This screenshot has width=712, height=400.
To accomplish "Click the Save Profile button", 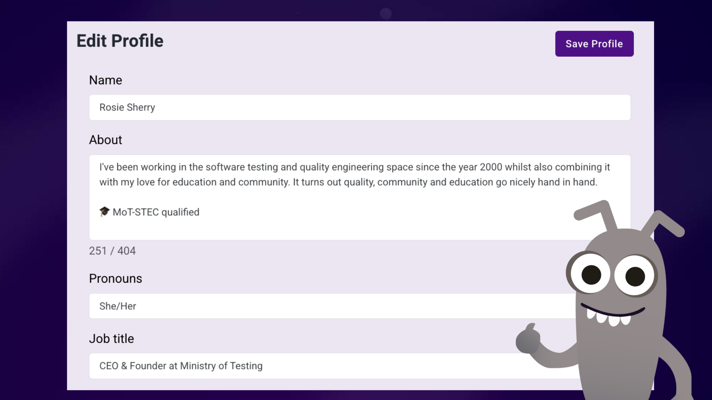I will [x=594, y=43].
